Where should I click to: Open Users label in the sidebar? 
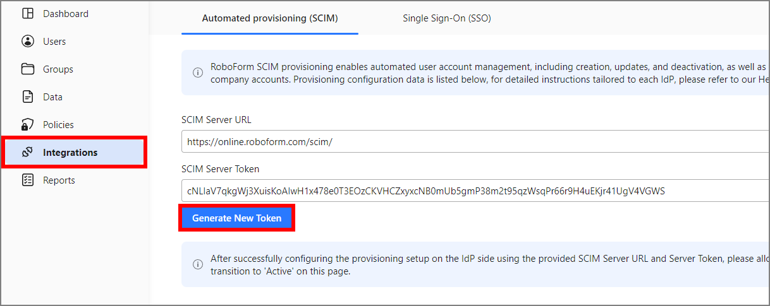[x=54, y=42]
